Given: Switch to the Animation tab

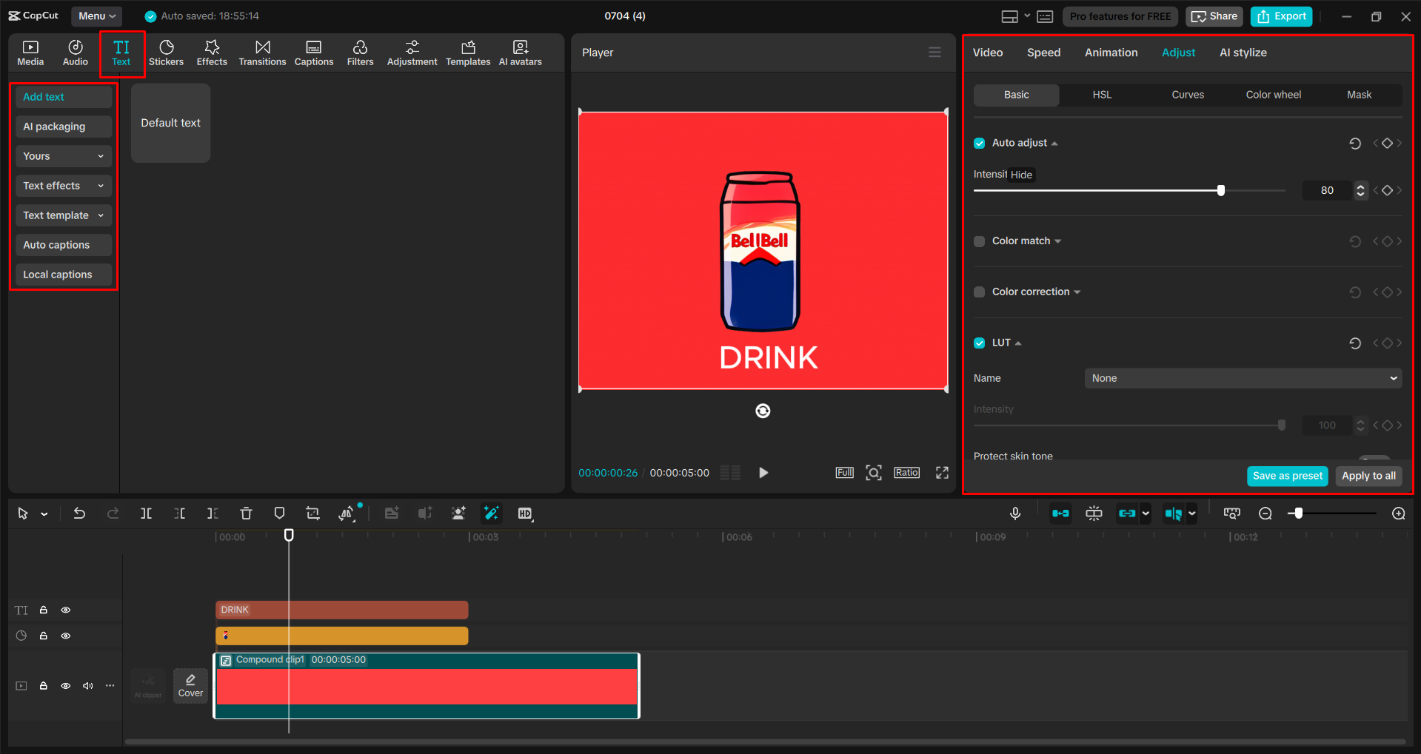Looking at the screenshot, I should pyautogui.click(x=1111, y=52).
